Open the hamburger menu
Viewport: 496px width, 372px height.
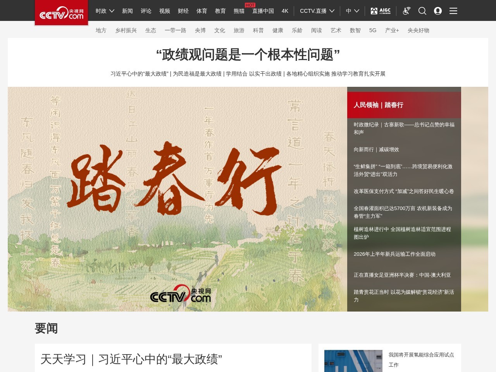click(x=453, y=11)
